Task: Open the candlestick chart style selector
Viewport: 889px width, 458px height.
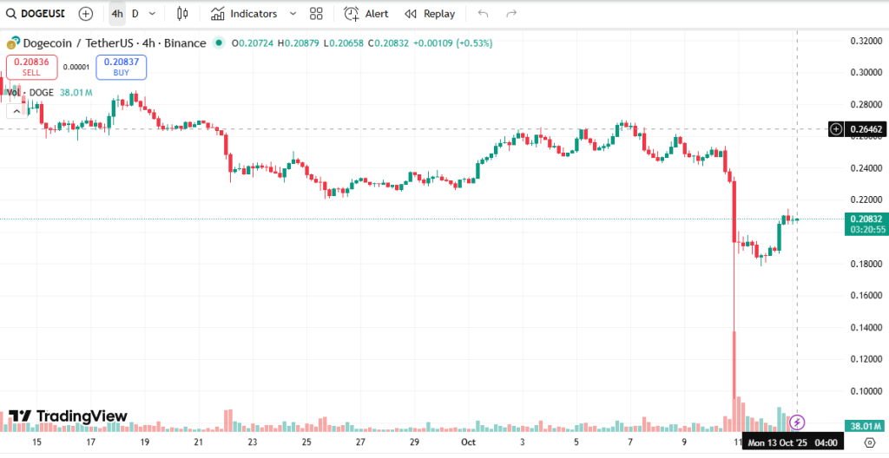Action: click(182, 14)
